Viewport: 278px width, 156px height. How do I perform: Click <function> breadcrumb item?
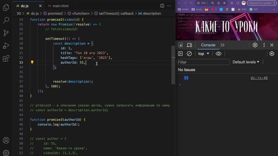tap(79, 13)
